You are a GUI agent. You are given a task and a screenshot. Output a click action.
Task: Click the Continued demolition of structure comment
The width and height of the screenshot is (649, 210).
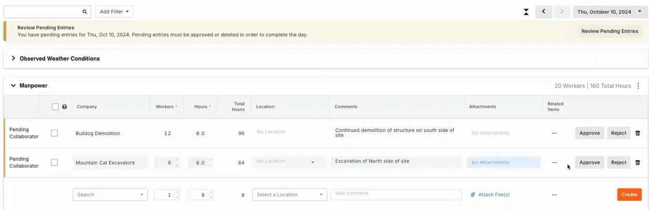coord(395,133)
